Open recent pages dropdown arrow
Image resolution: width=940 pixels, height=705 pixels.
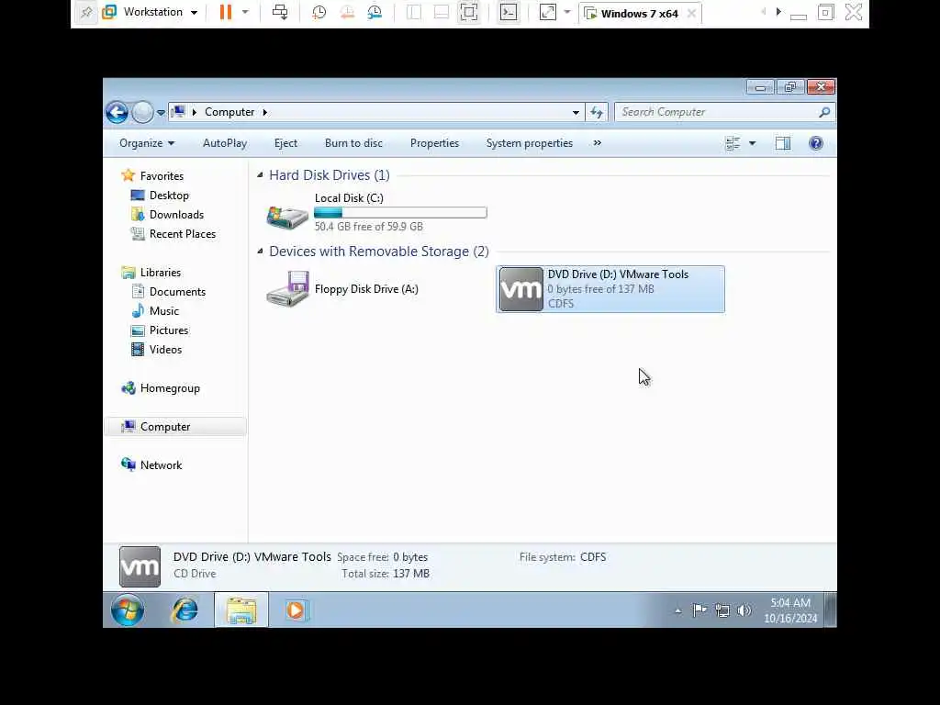pyautogui.click(x=161, y=113)
